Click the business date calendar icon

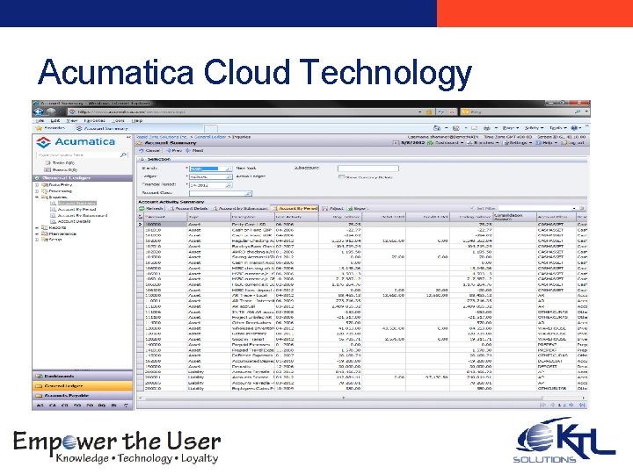pos(396,143)
